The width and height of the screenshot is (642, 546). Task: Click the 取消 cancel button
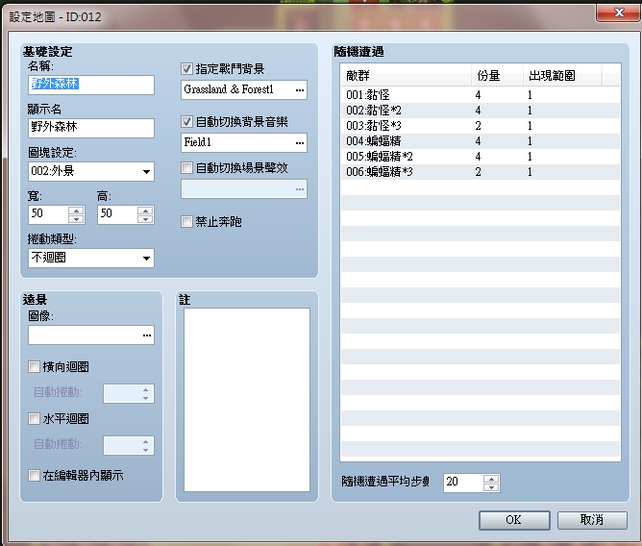pyautogui.click(x=592, y=520)
